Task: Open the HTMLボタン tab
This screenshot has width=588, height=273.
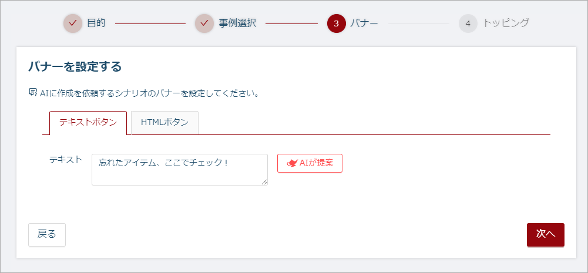Action: [164, 123]
